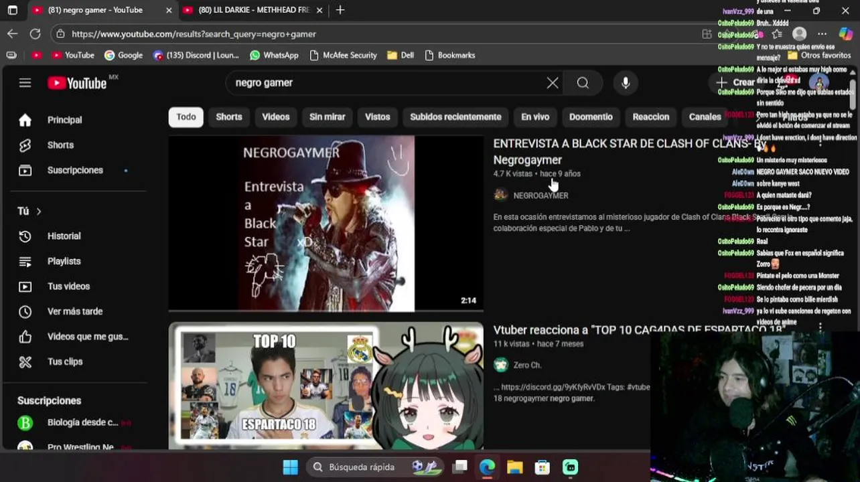Clear the search query with X icon
Image resolution: width=860 pixels, height=482 pixels.
click(x=553, y=83)
